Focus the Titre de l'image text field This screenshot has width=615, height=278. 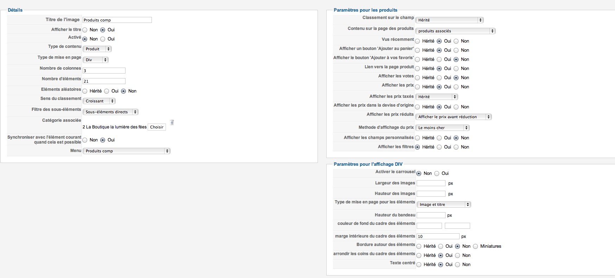pos(117,20)
